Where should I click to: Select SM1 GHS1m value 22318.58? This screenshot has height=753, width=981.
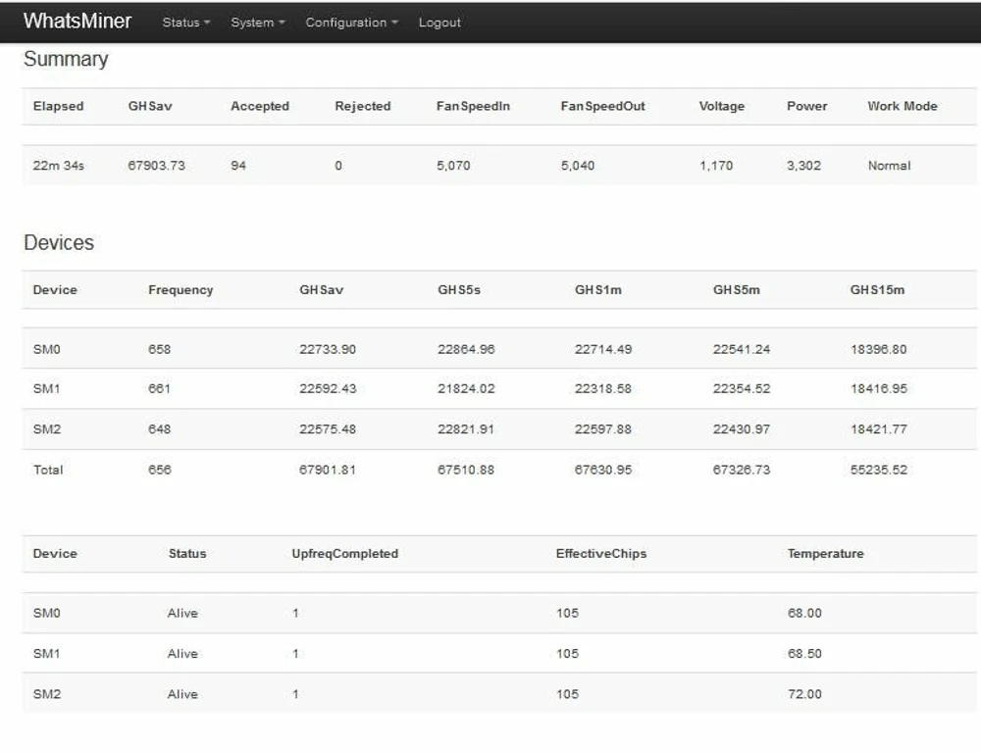coord(603,389)
